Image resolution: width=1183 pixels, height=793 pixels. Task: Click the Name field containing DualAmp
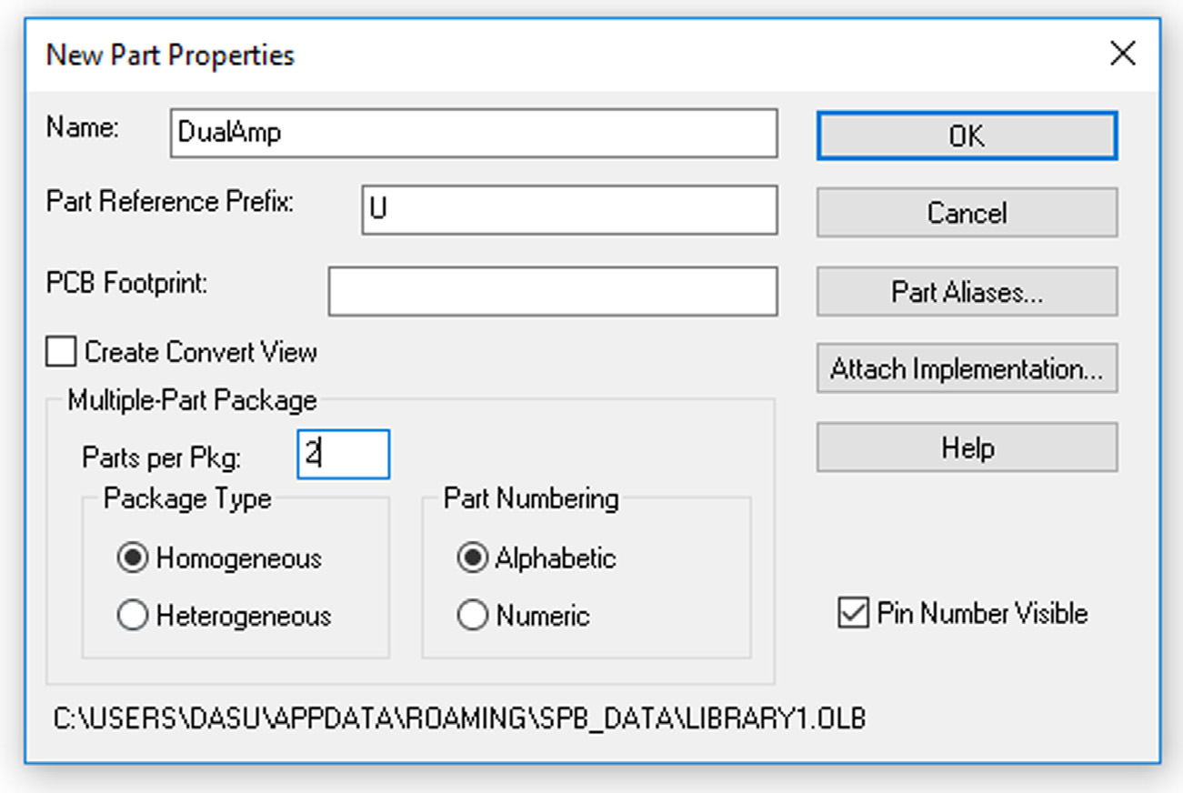click(x=473, y=134)
